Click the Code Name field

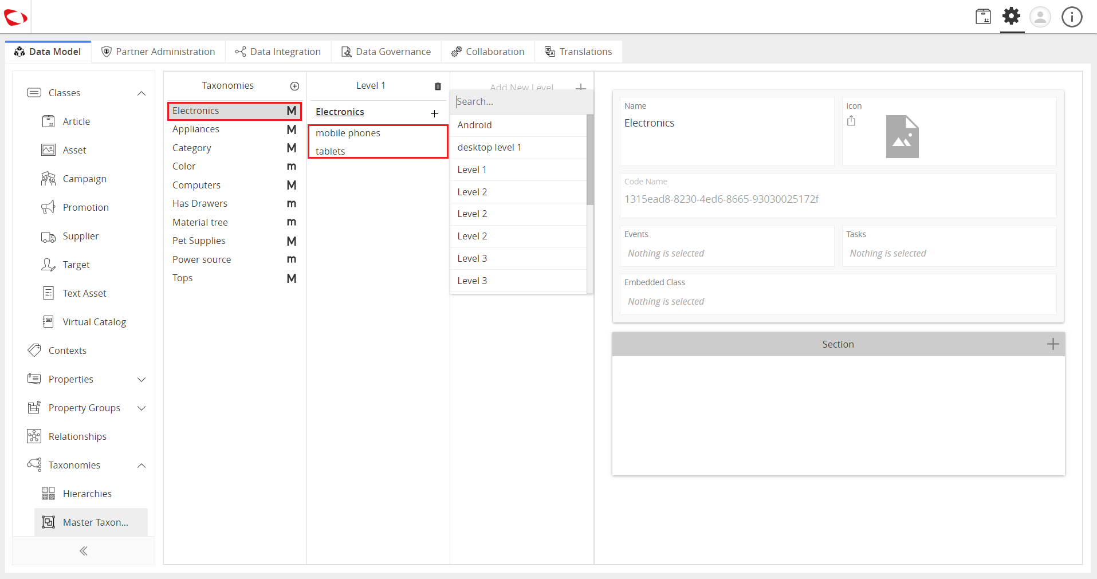(x=838, y=195)
